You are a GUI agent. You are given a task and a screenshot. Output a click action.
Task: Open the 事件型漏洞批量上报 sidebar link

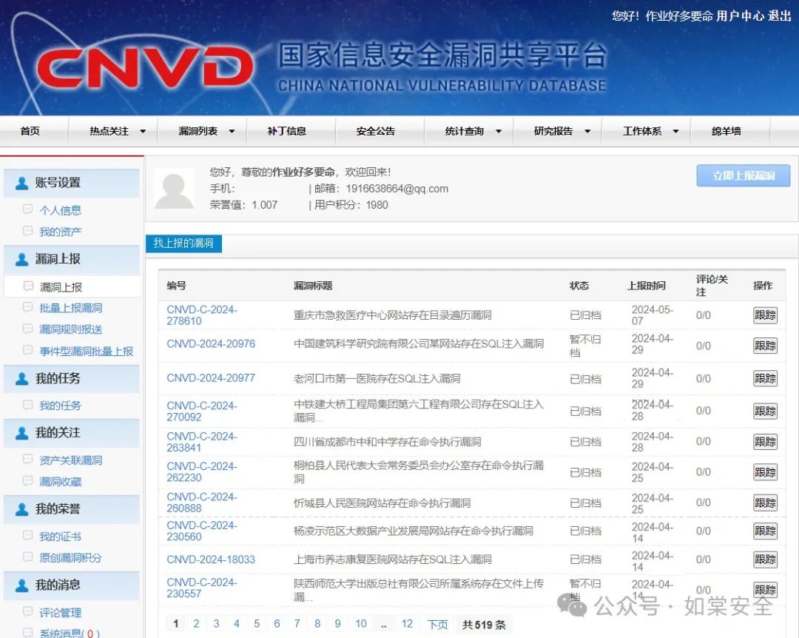pos(87,352)
